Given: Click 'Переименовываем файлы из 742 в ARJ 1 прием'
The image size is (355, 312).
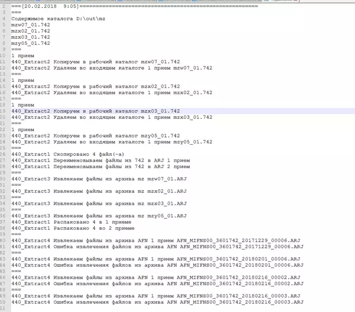Looking at the screenshot, I should click(x=100, y=160).
